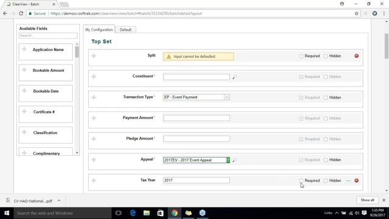
Task: Open the Chrome menu
Action: (384, 13)
